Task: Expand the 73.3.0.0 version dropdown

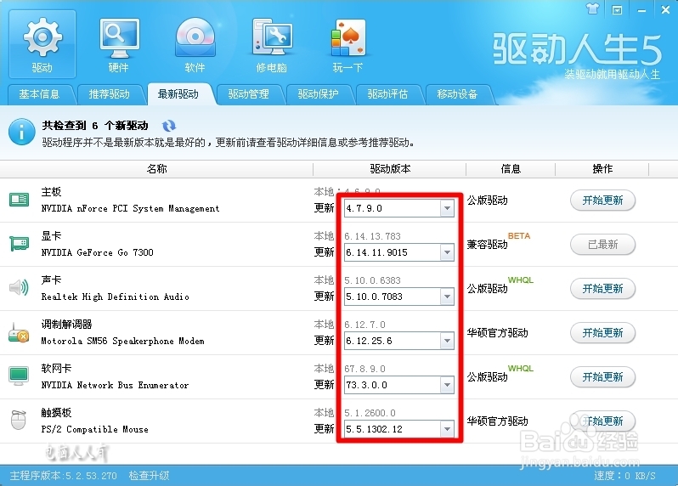Action: coord(447,385)
